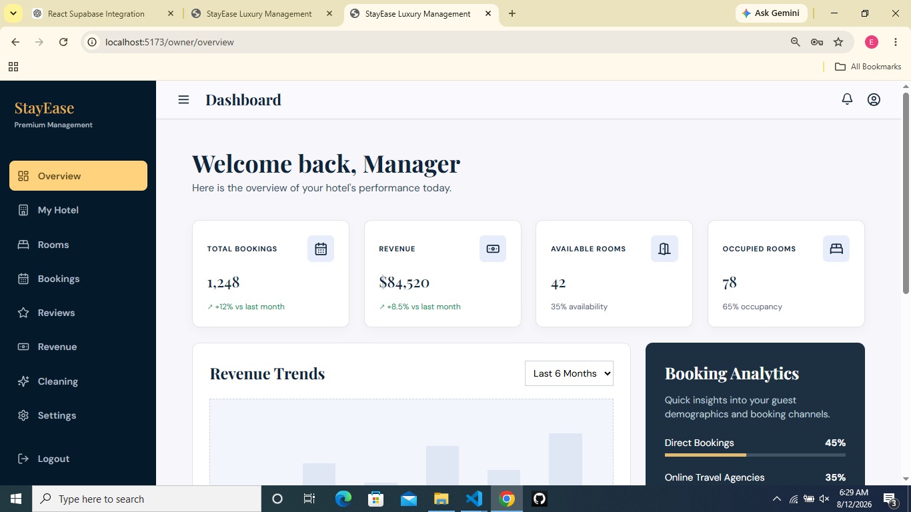Open the Revenue sidebar item

tap(78, 347)
